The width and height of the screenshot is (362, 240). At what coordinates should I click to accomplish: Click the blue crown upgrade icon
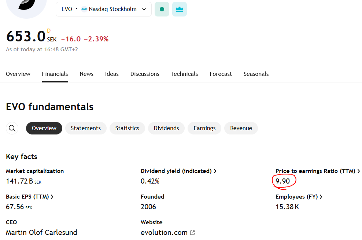coord(179,9)
